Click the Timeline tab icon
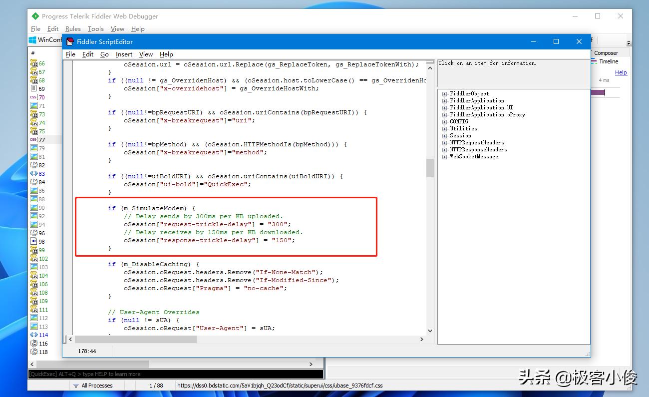The image size is (649, 397). coord(594,61)
